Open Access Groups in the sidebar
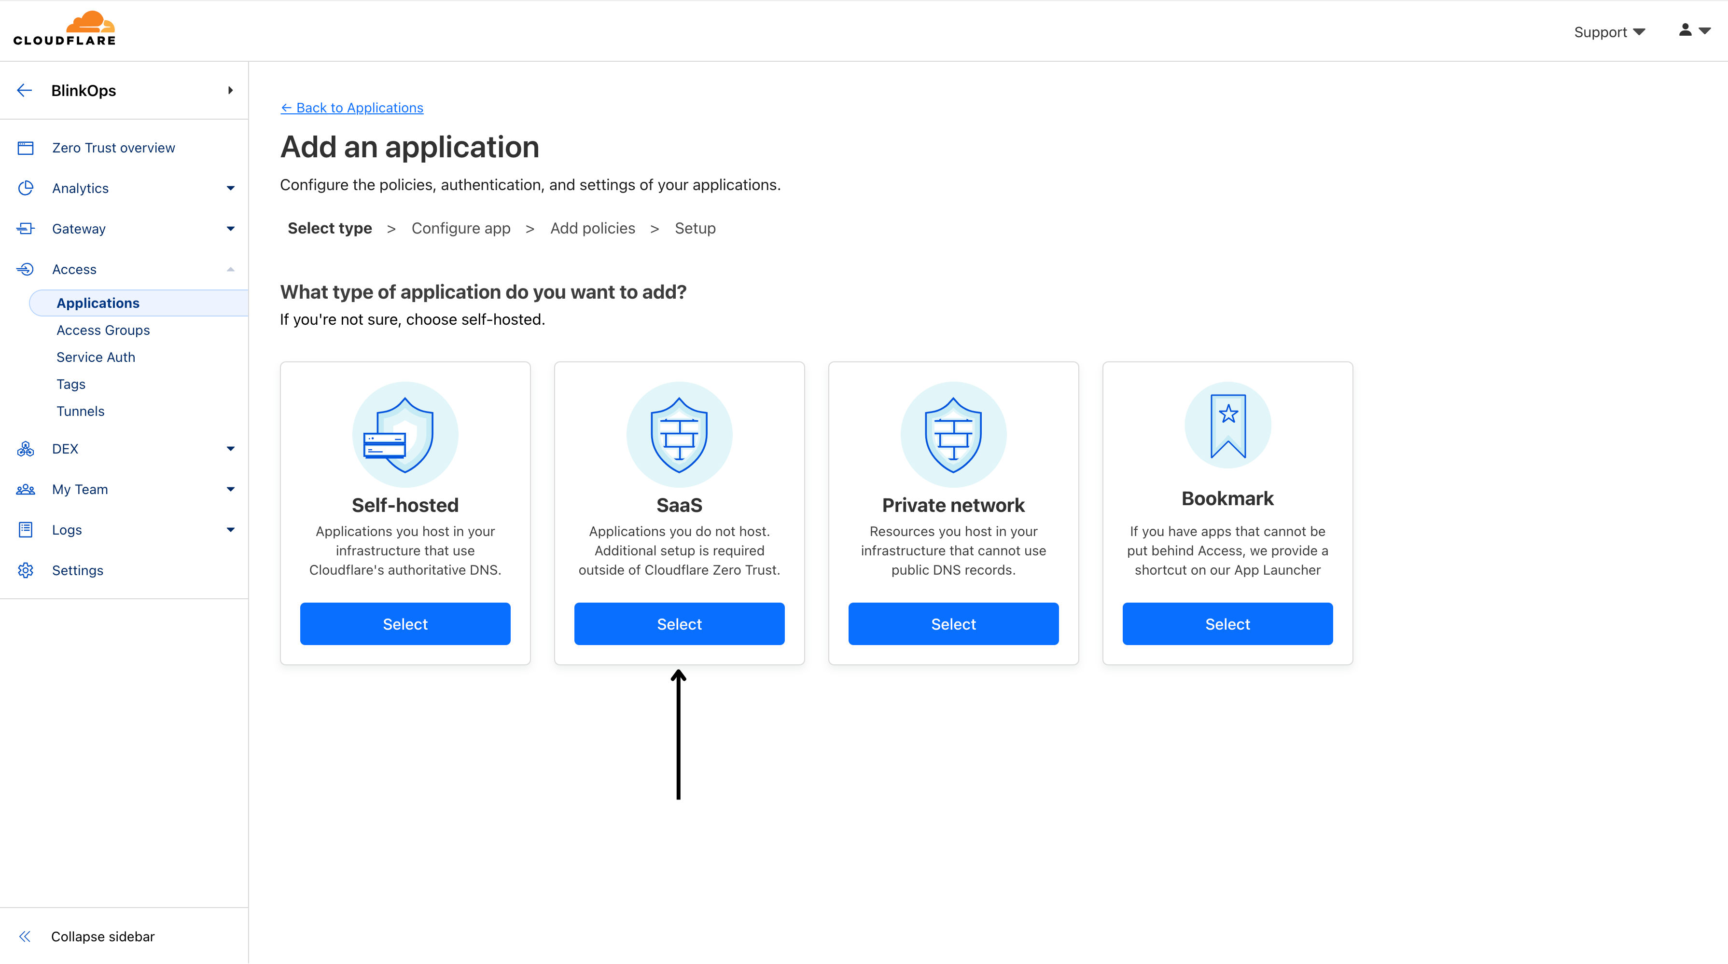The width and height of the screenshot is (1728, 964). coord(103,331)
